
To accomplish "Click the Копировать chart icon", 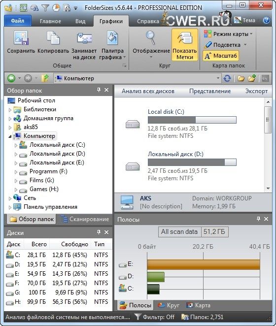I will [x=53, y=38].
